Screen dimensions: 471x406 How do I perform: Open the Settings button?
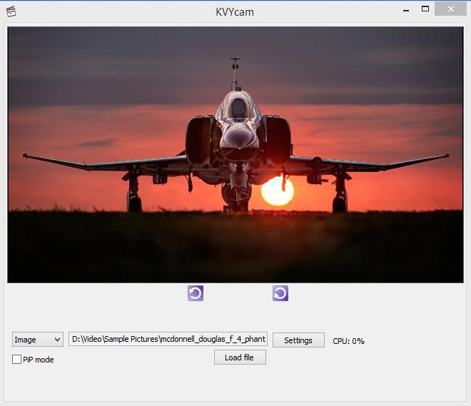click(x=298, y=340)
